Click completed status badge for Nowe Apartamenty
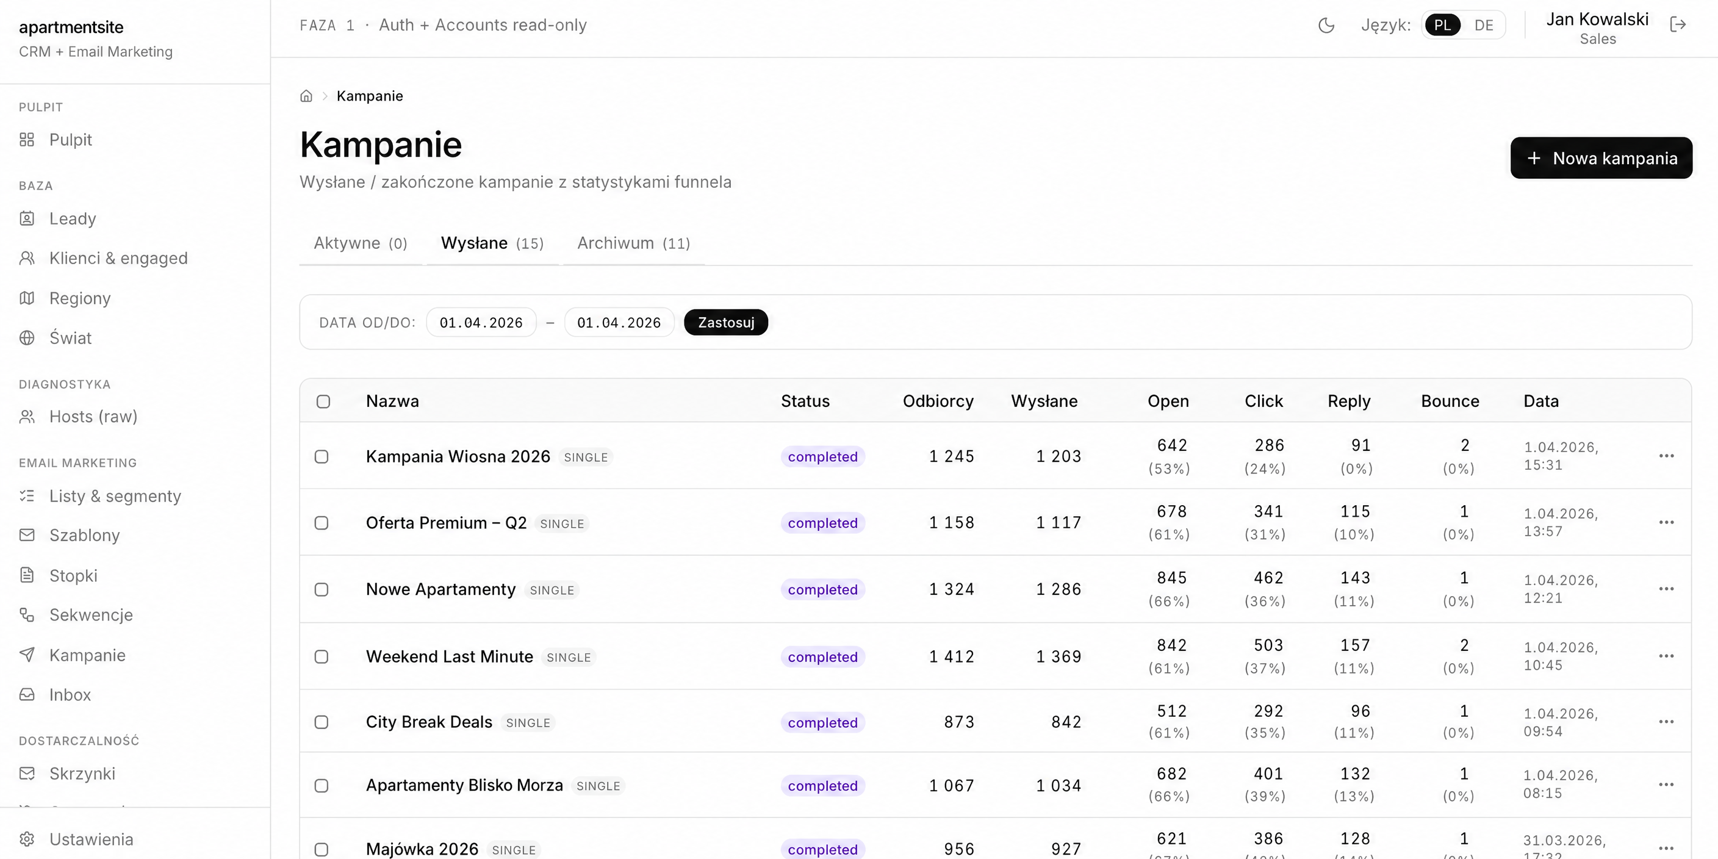This screenshot has width=1718, height=859. [822, 589]
